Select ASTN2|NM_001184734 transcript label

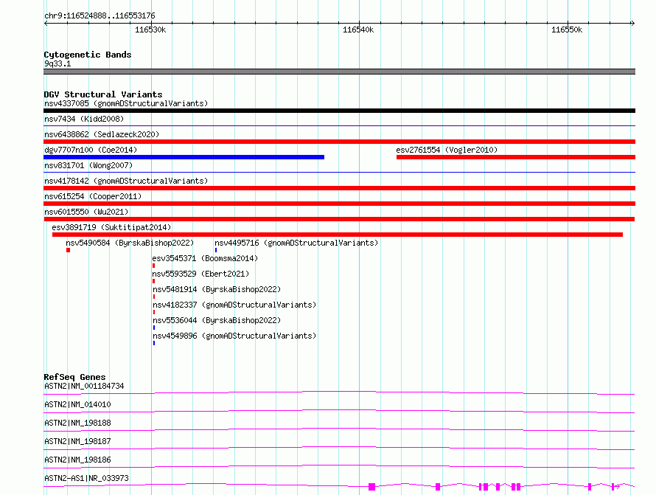click(84, 386)
